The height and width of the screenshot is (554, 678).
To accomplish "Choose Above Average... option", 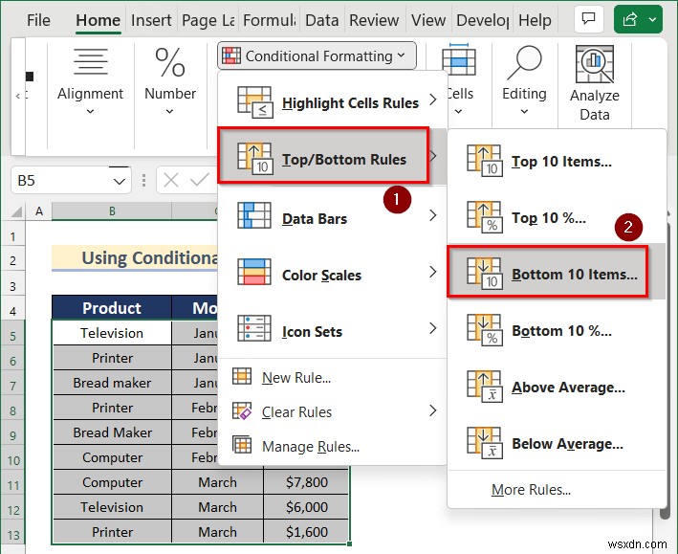I will coord(557,387).
